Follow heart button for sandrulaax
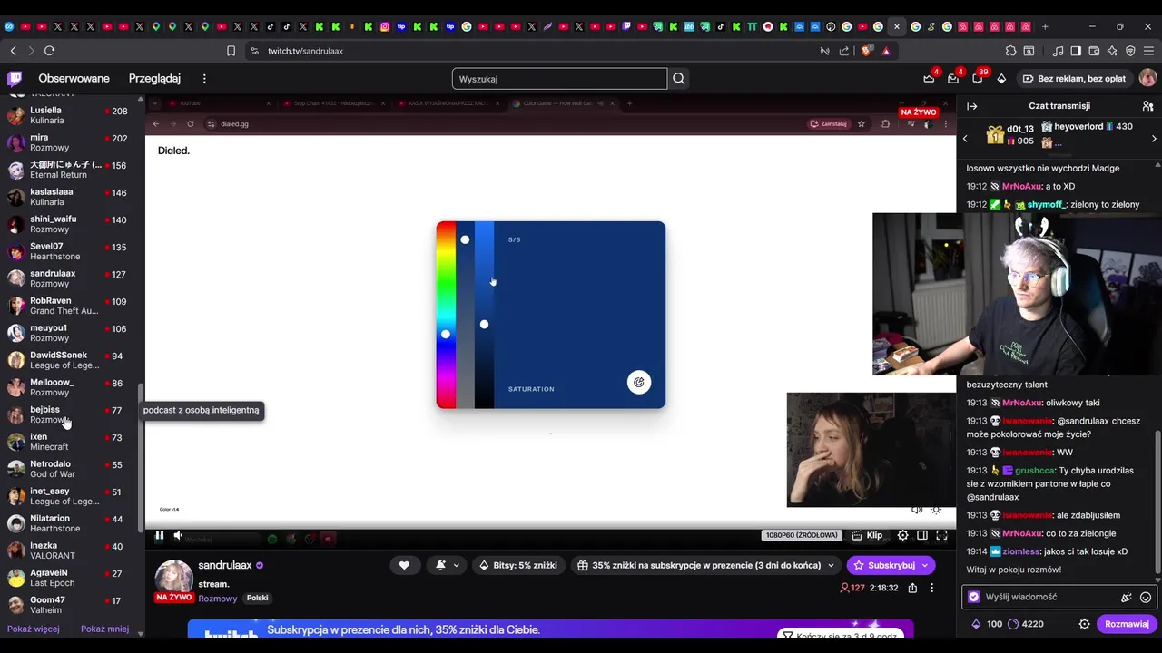This screenshot has height=653, width=1162. 404,565
